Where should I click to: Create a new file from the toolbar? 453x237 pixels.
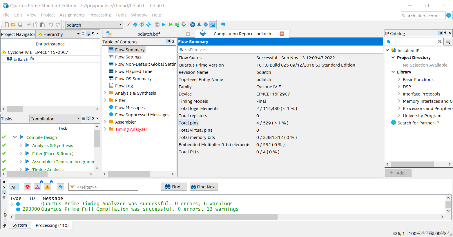(x=7, y=25)
